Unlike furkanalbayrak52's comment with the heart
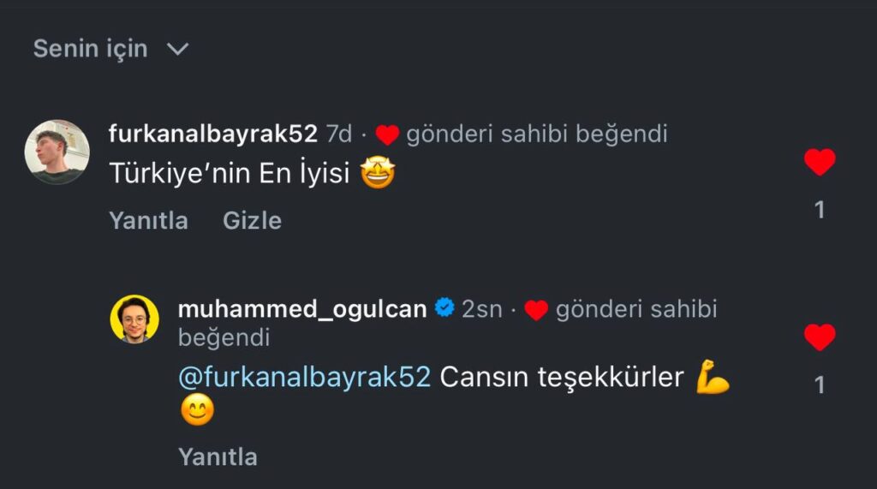 click(x=820, y=162)
